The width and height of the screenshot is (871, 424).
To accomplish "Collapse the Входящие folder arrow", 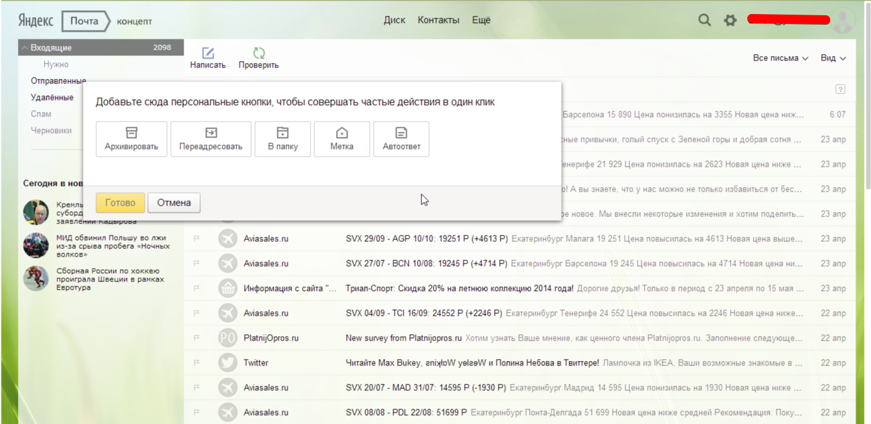I will tap(24, 48).
